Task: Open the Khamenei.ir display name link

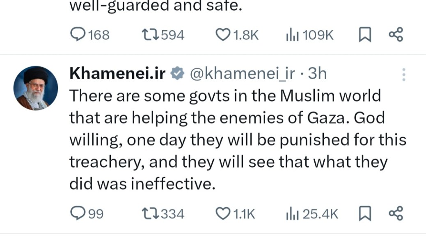Action: 117,73
